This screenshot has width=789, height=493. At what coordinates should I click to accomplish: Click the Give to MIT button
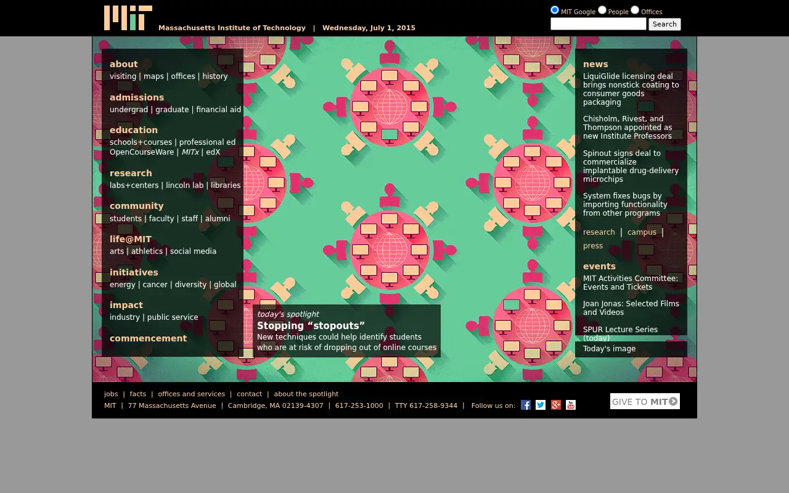(645, 401)
